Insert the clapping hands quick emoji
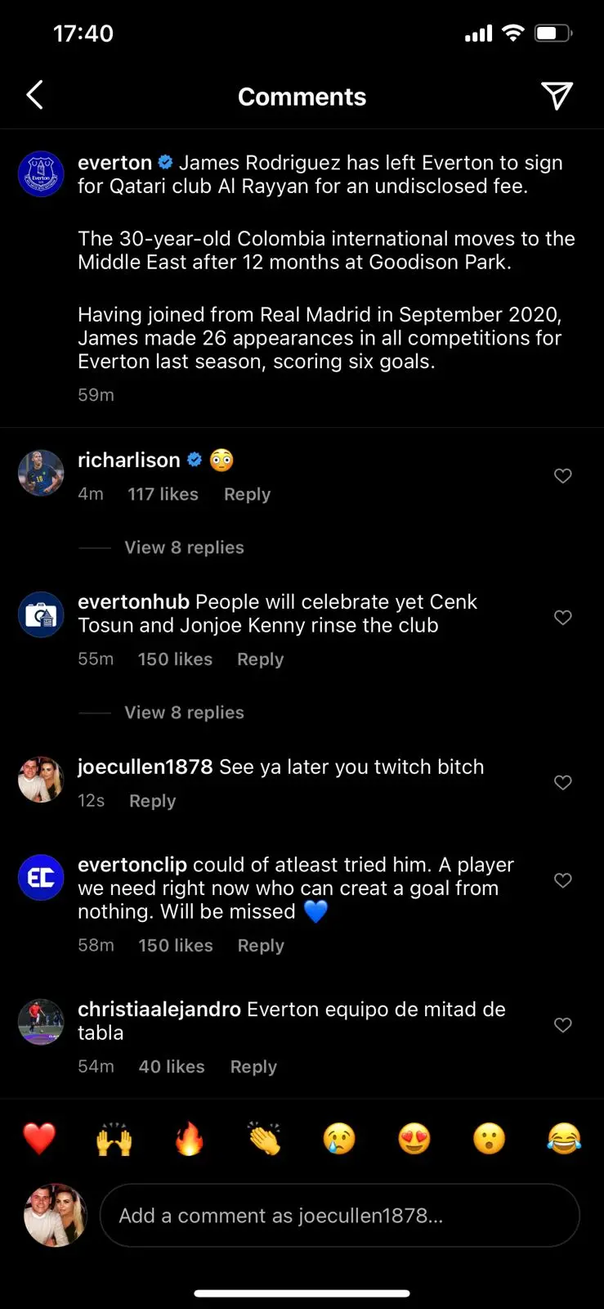The height and width of the screenshot is (1309, 604). (264, 1138)
